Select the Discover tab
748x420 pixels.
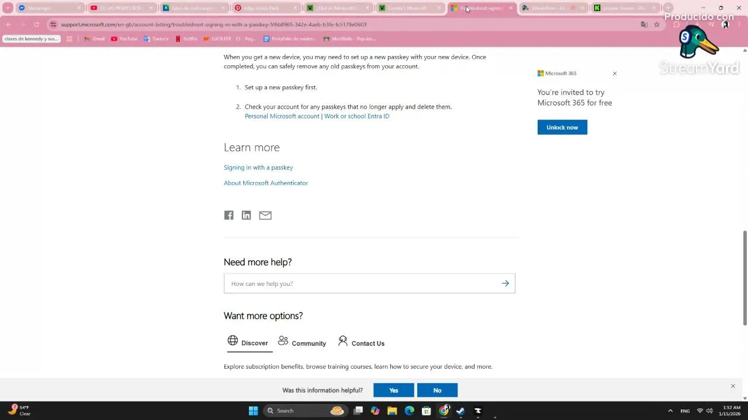pos(250,343)
